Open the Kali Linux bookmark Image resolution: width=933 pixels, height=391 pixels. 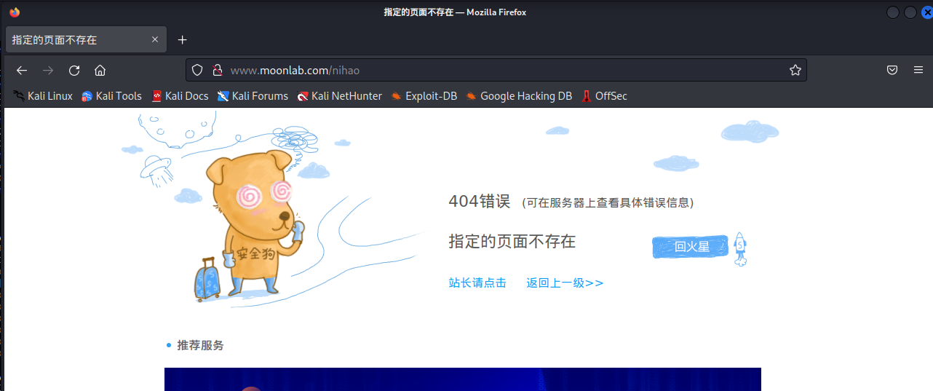tap(43, 96)
